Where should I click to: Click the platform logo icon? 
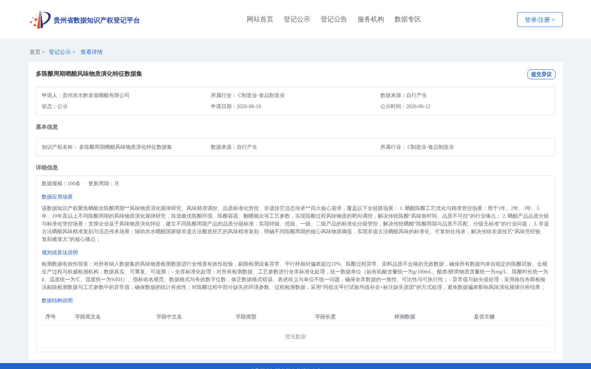pos(40,20)
